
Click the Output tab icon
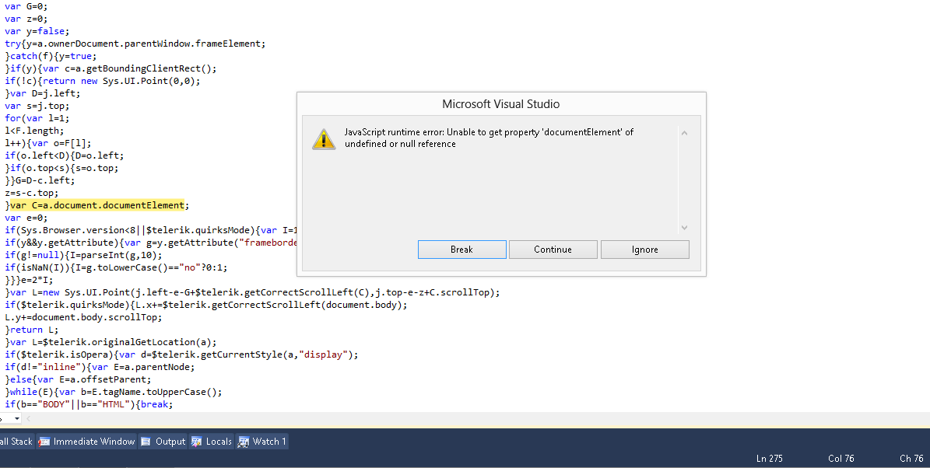[146, 442]
